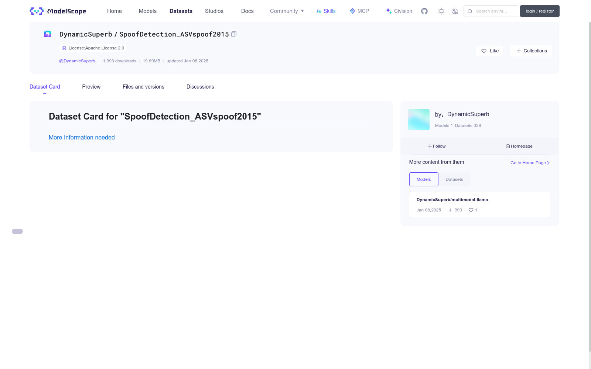
Task: Open the GitHub icon link
Action: click(424, 11)
